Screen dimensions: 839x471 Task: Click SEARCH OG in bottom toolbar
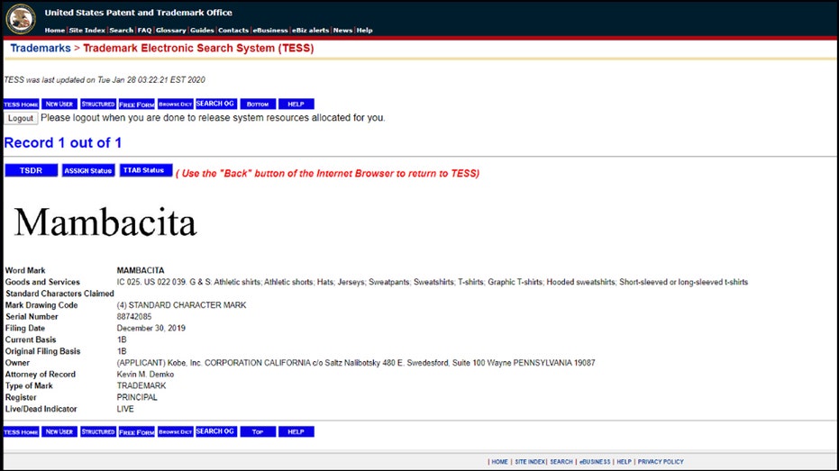tap(216, 431)
